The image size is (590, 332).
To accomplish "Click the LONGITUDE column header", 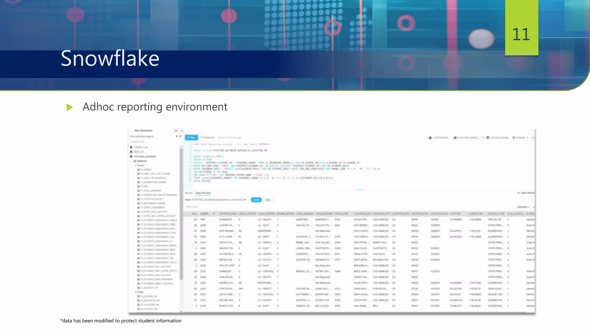I will [x=475, y=214].
